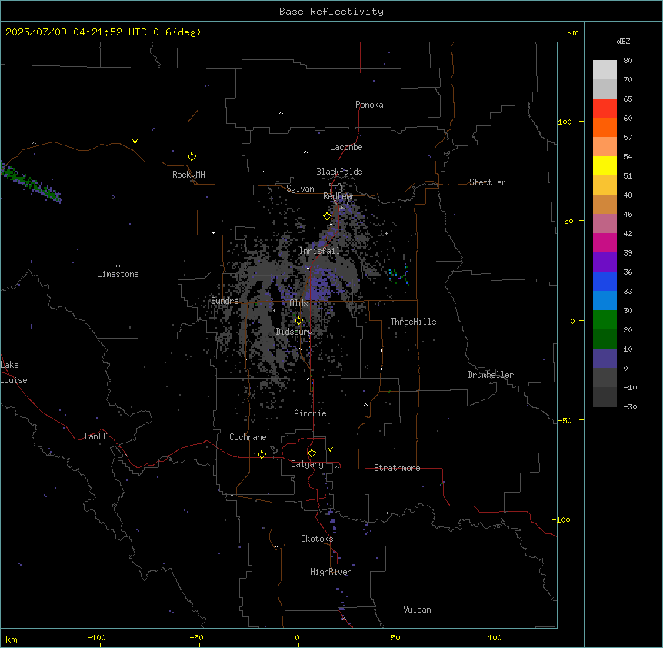Click the Drumheller label
The width and height of the screenshot is (663, 648).
coord(491,375)
